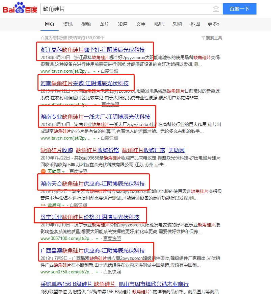
Task: Switch to the 贴吧 tab
Action: tap(159, 24)
